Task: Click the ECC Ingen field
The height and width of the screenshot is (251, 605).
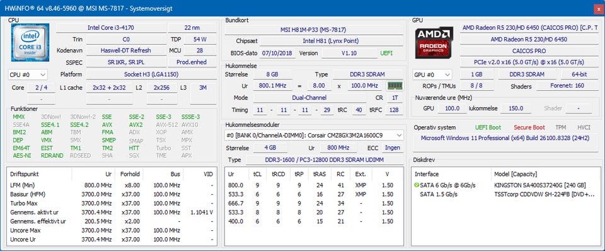Action: 393,148
